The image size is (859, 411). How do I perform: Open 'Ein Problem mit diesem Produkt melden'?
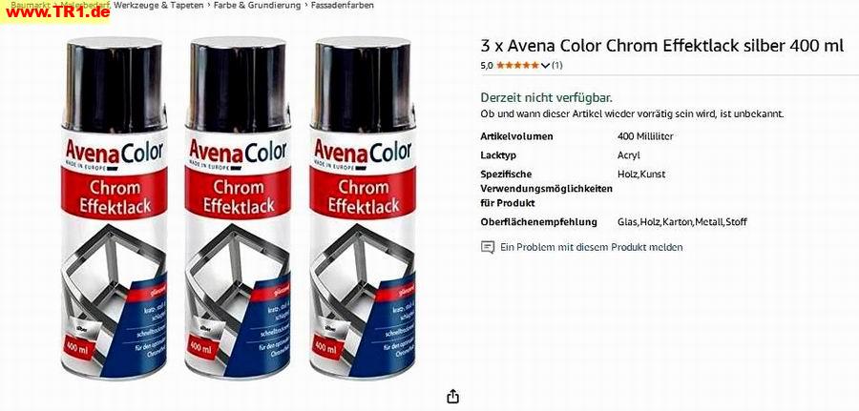pyautogui.click(x=591, y=247)
